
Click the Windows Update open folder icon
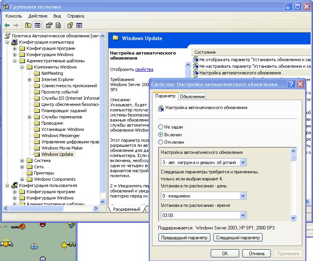(37, 154)
